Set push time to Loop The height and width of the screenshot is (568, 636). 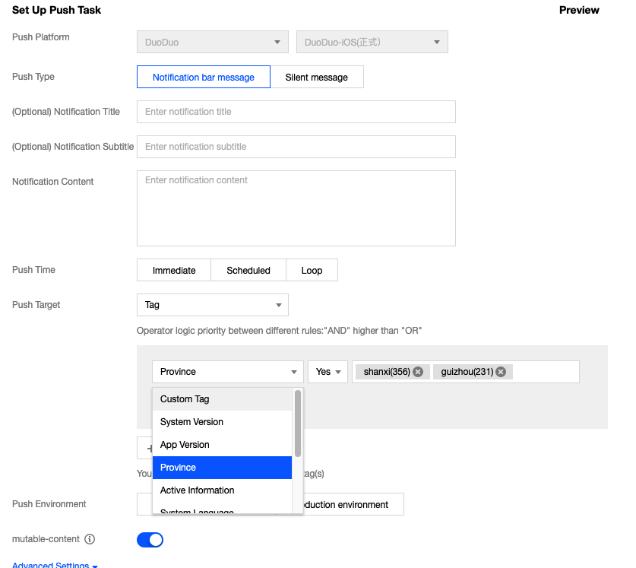point(312,270)
